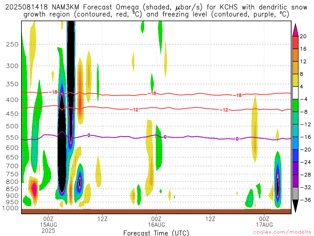Click the right -12 red contour label

point(224,110)
